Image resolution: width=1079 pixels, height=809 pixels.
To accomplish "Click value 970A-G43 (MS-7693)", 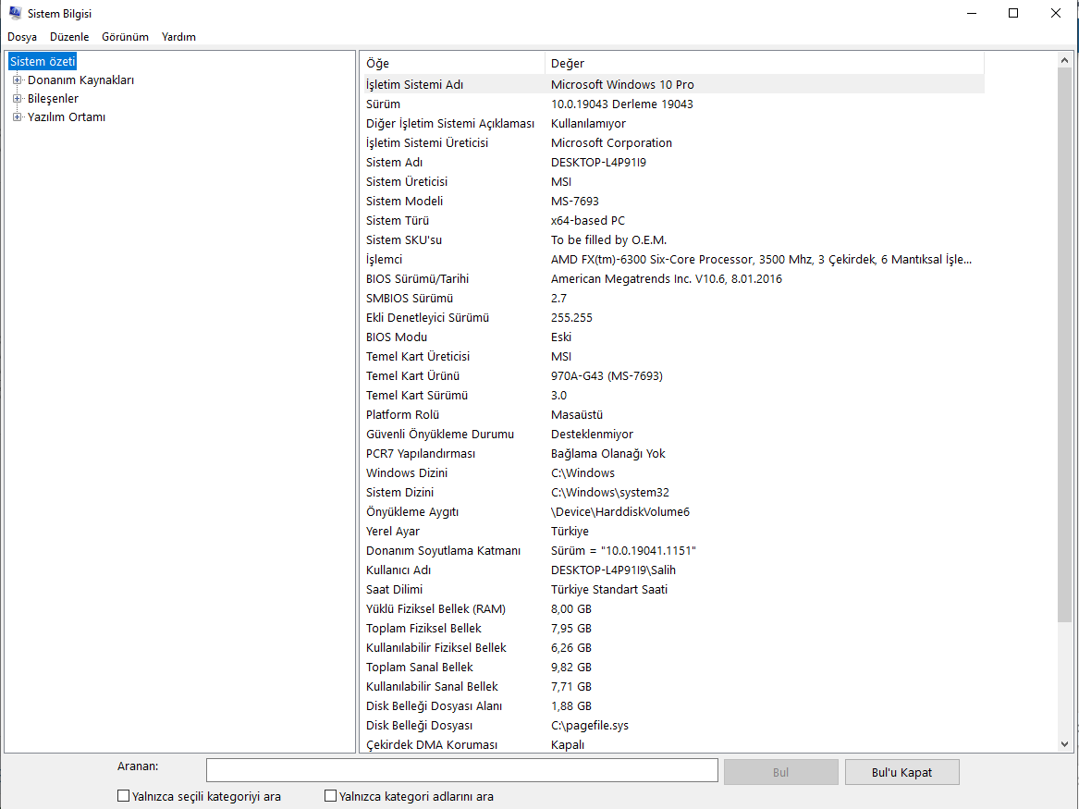I will 607,375.
